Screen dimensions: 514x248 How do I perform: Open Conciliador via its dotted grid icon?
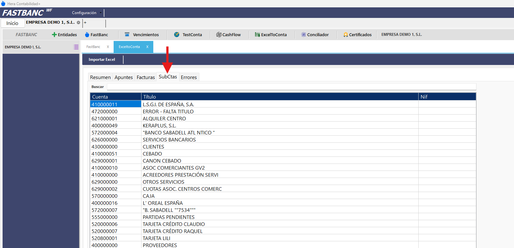304,35
